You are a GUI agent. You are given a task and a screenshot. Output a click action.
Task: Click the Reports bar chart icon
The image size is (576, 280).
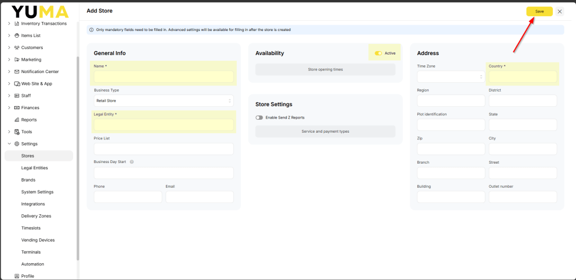click(16, 120)
